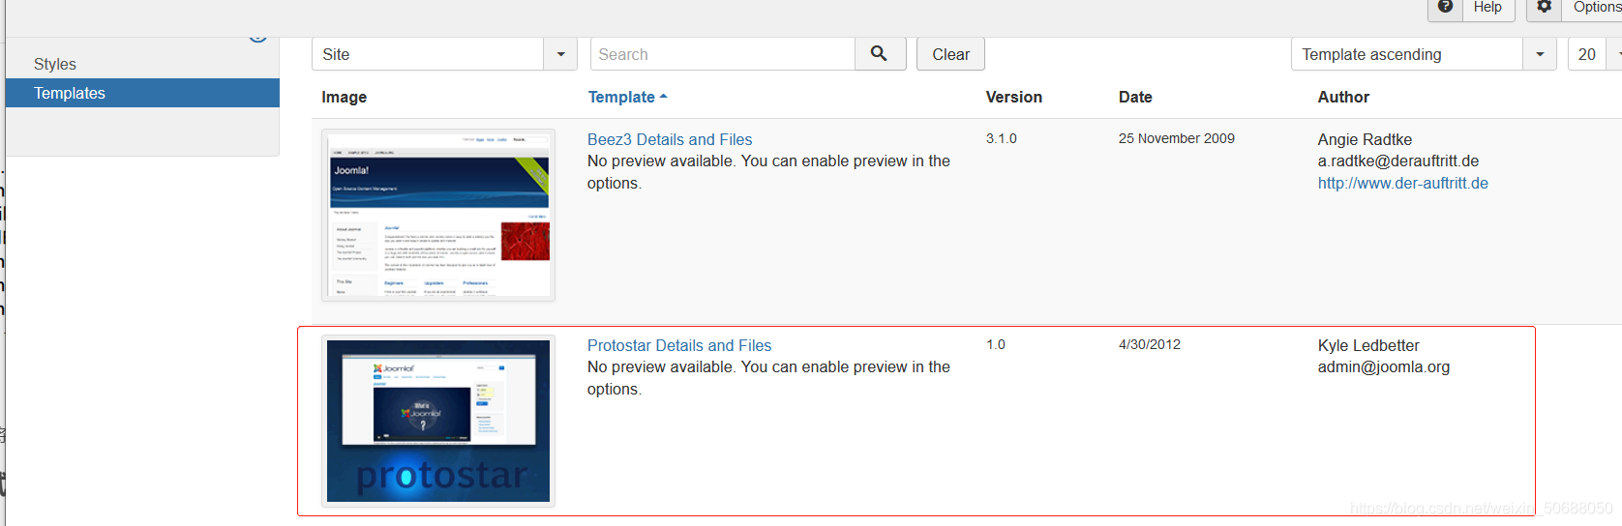Select email a.radtke@derauftritt.de
1622x526 pixels.
(x=1398, y=161)
